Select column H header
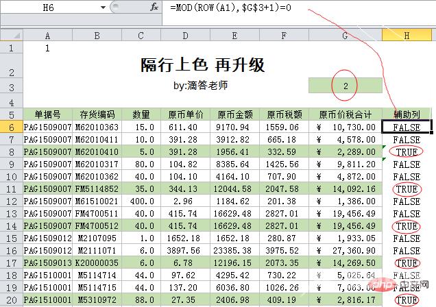This screenshot has width=436, height=307. 407,35
